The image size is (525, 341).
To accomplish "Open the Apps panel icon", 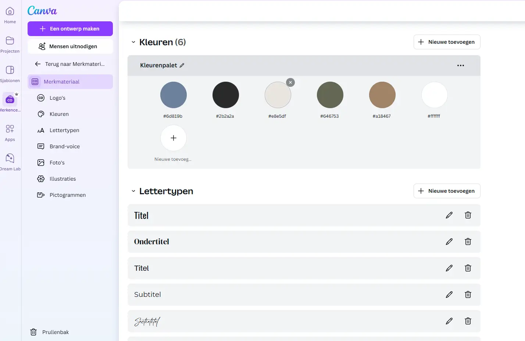I will pyautogui.click(x=10, y=132).
